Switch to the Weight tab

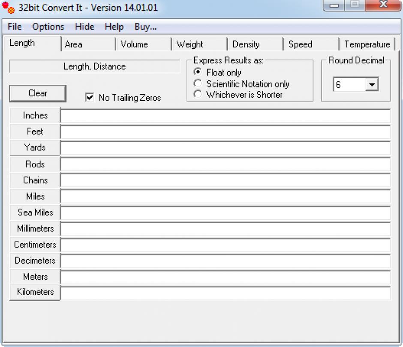pyautogui.click(x=200, y=44)
